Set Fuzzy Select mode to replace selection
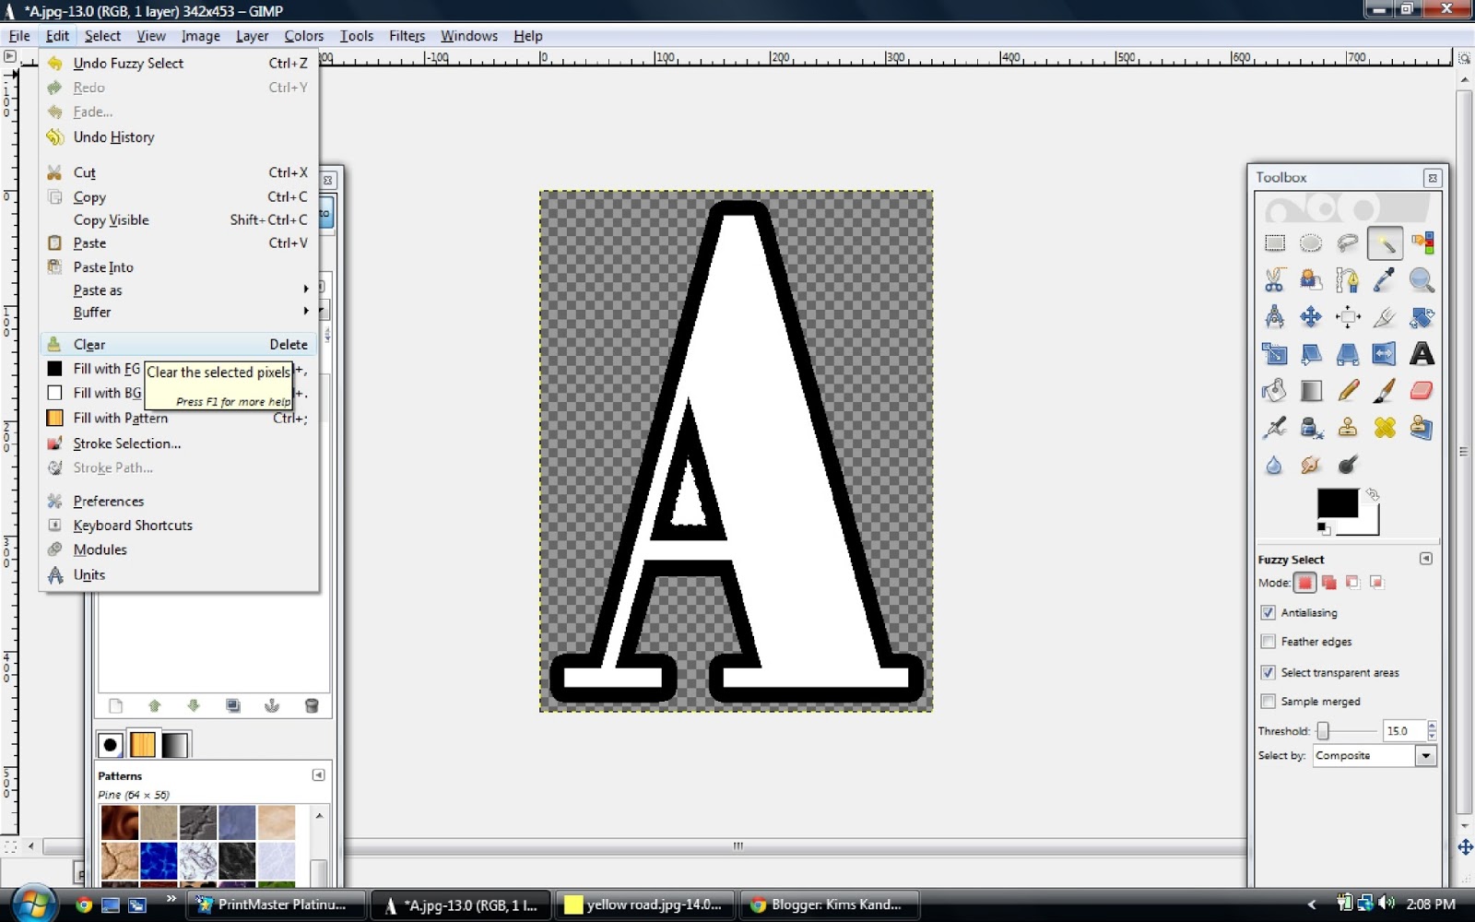This screenshot has height=922, width=1475. pyautogui.click(x=1304, y=583)
